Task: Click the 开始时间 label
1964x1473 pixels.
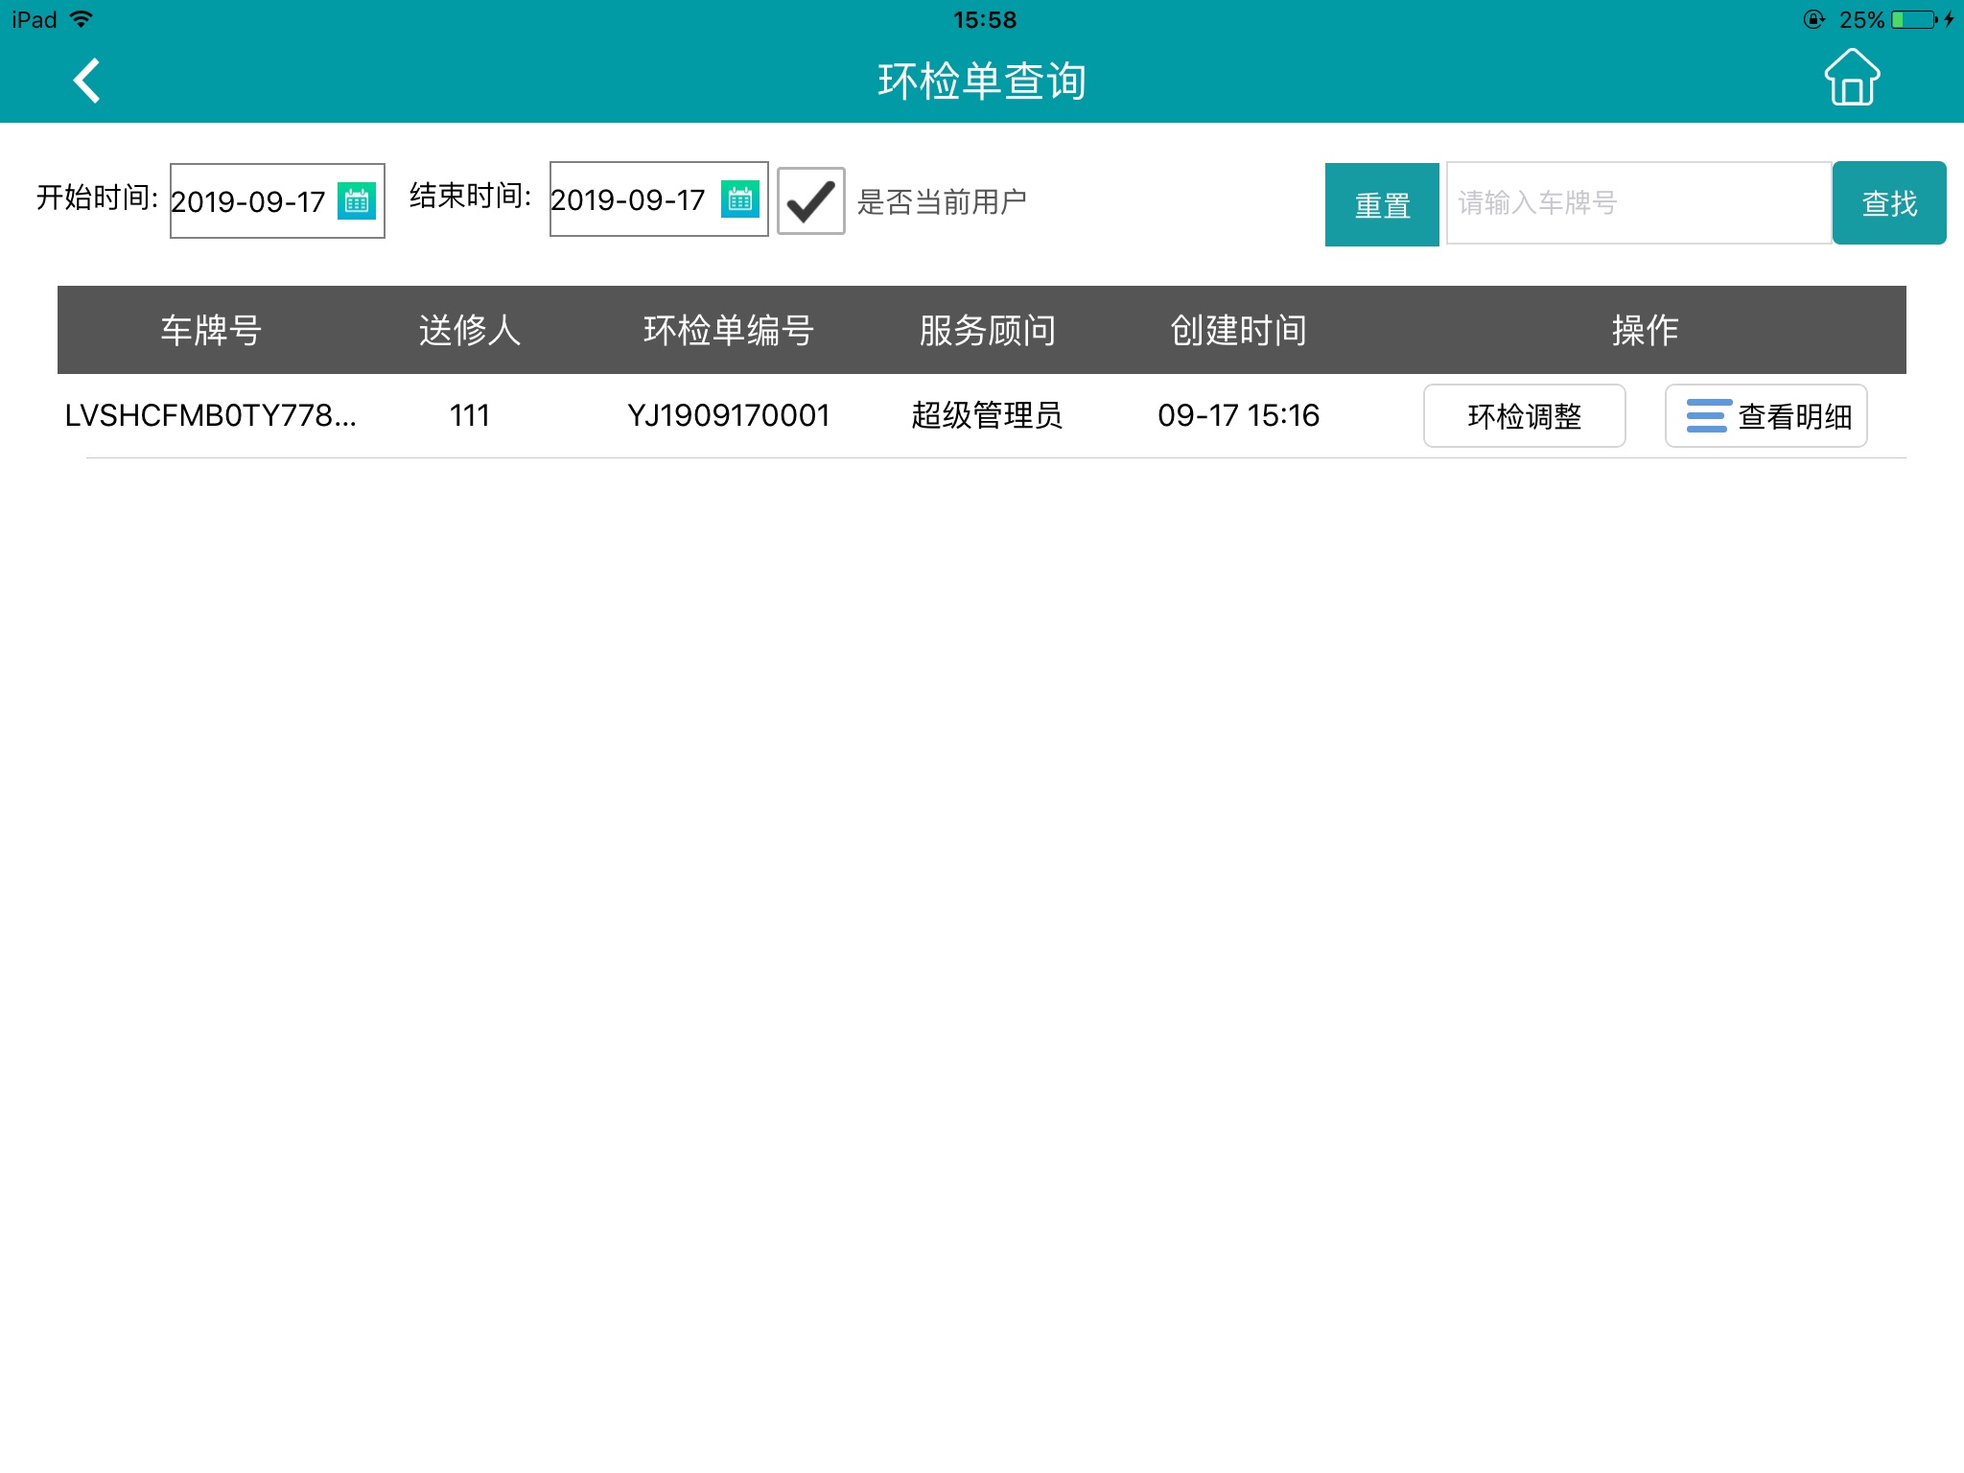Action: pyautogui.click(x=97, y=198)
